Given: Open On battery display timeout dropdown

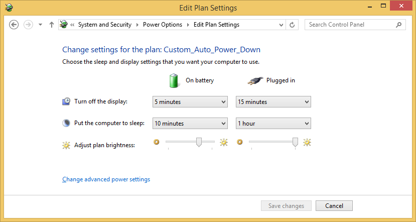Looking at the screenshot, I should click(x=190, y=102).
